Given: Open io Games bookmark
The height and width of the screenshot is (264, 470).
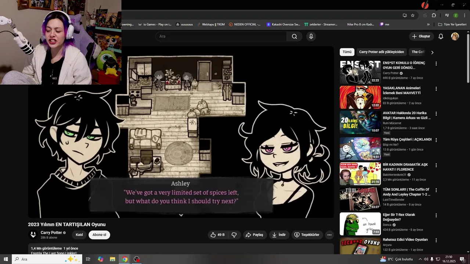Looking at the screenshot, I should point(155,25).
